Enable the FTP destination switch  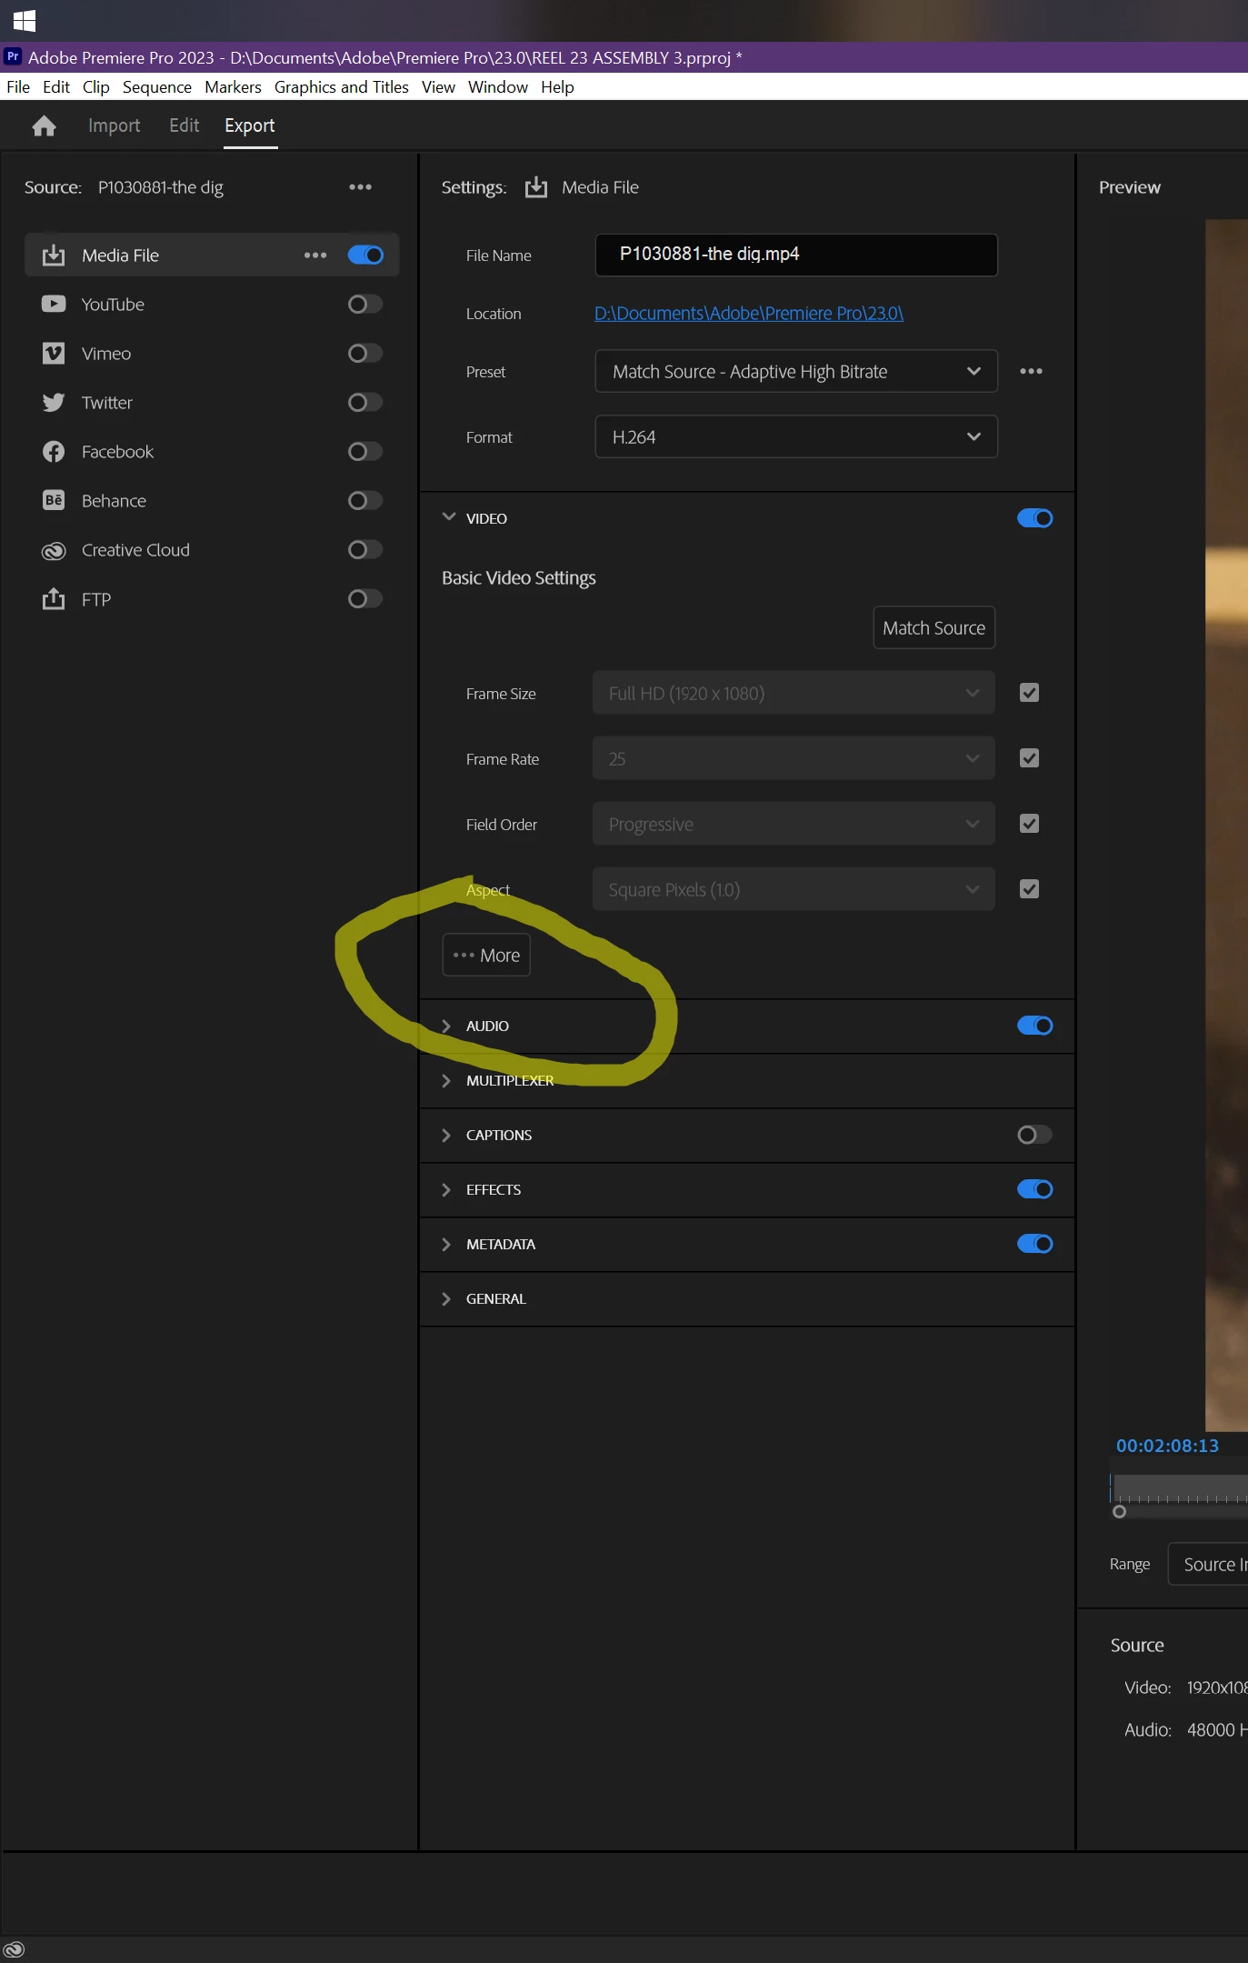click(365, 599)
